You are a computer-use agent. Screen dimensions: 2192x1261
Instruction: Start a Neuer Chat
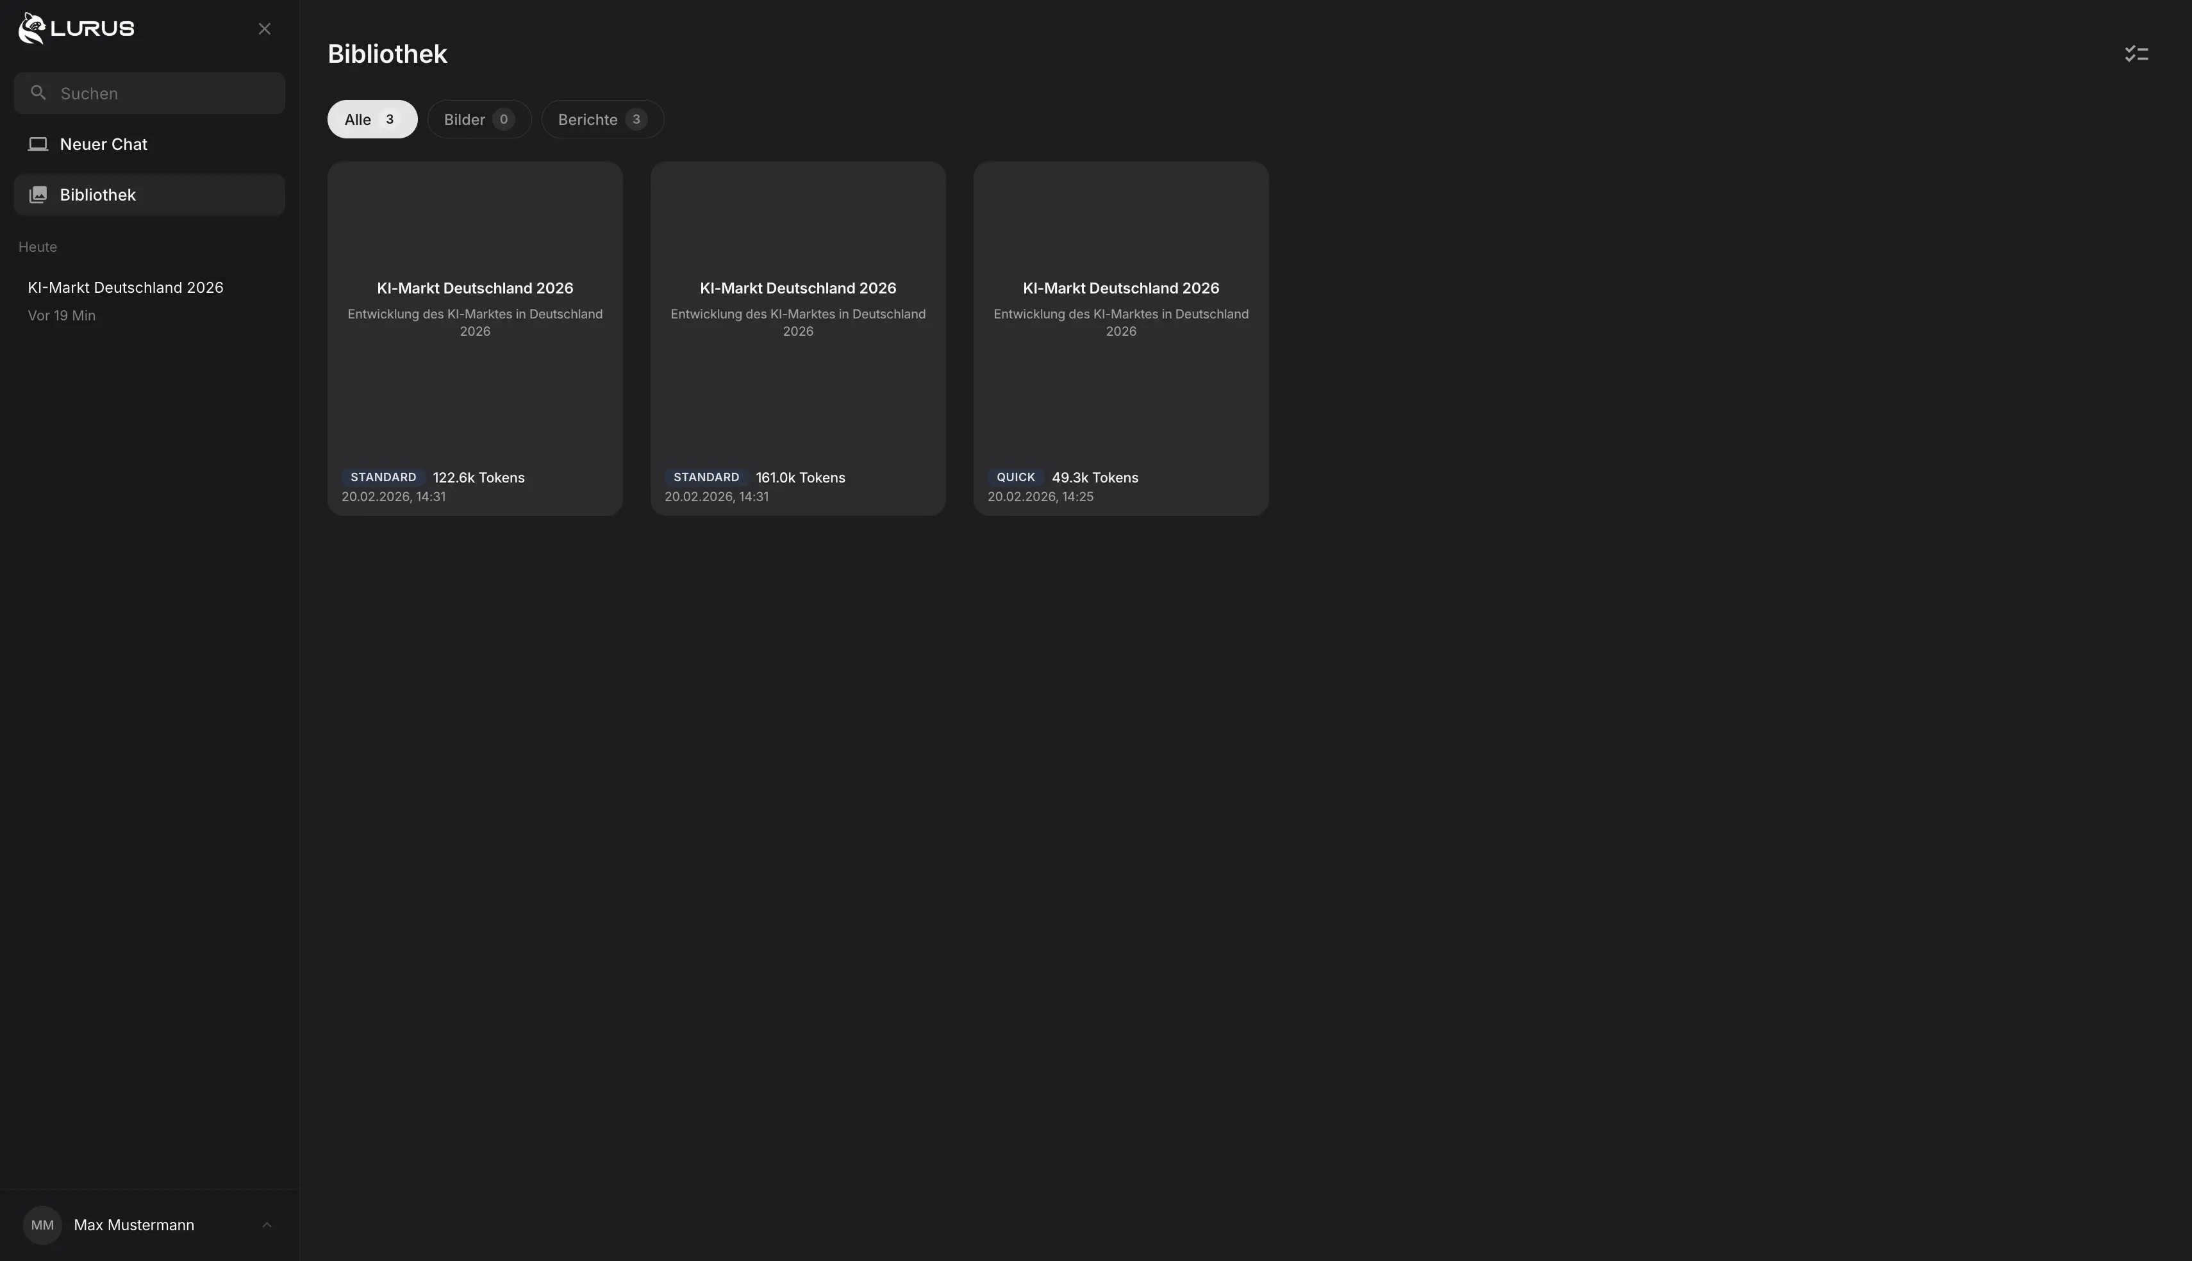click(104, 145)
